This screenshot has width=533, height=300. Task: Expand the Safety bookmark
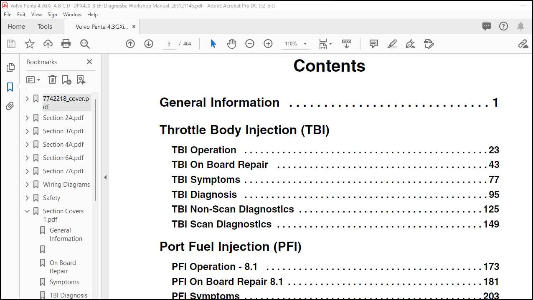27,198
